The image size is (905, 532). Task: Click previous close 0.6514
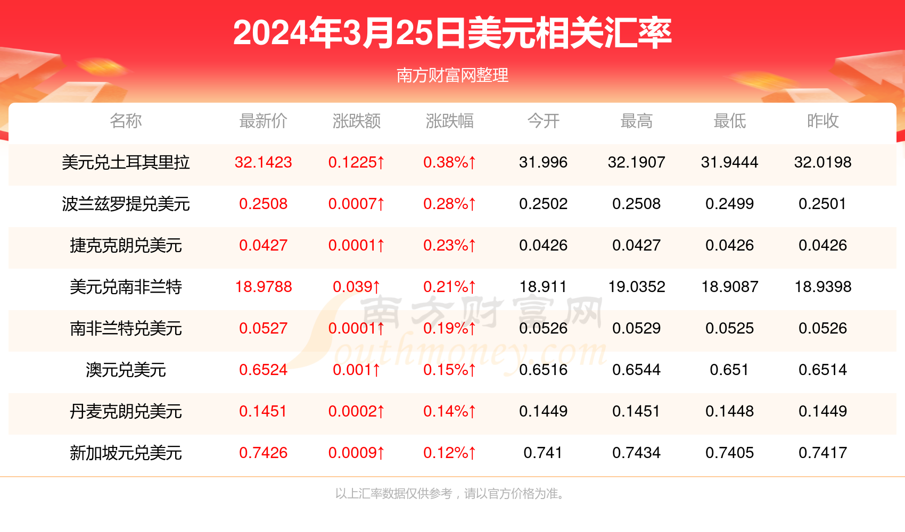822,370
